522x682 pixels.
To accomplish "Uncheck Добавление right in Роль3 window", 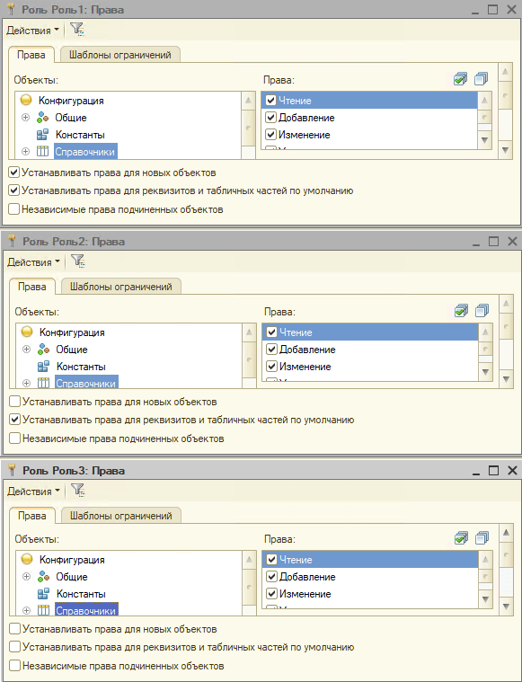I will click(x=271, y=576).
